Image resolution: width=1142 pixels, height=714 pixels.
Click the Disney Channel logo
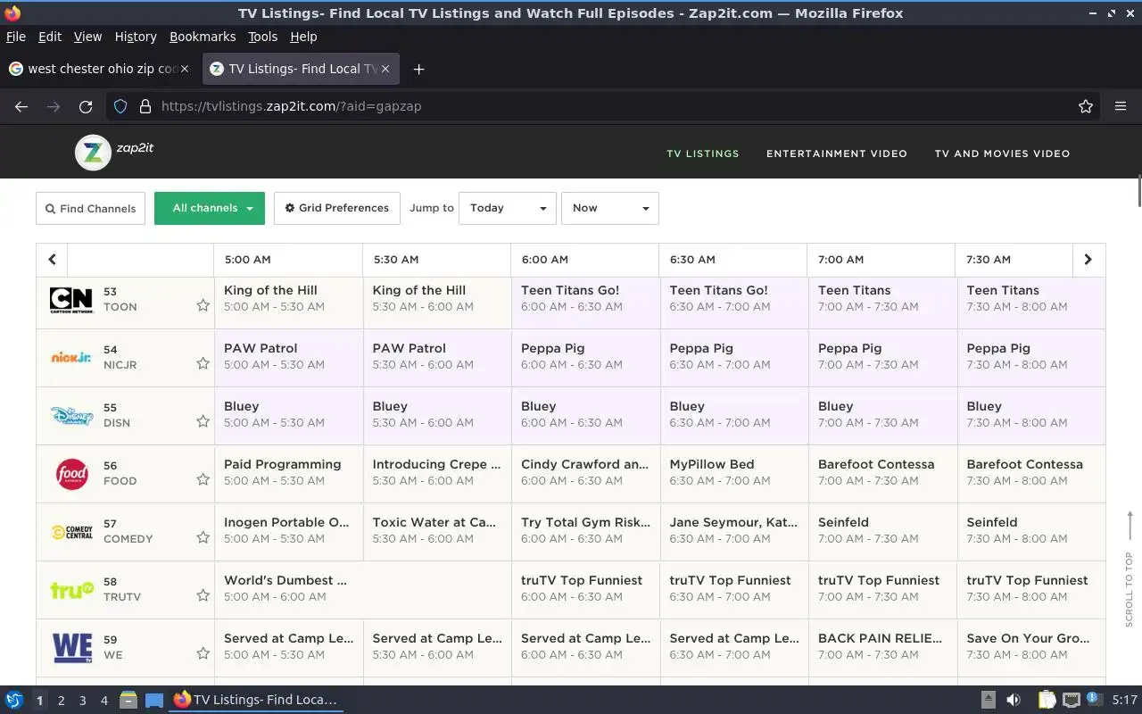click(71, 415)
